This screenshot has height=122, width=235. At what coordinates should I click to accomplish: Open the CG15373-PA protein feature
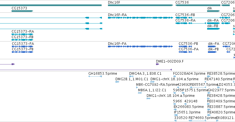22,46
